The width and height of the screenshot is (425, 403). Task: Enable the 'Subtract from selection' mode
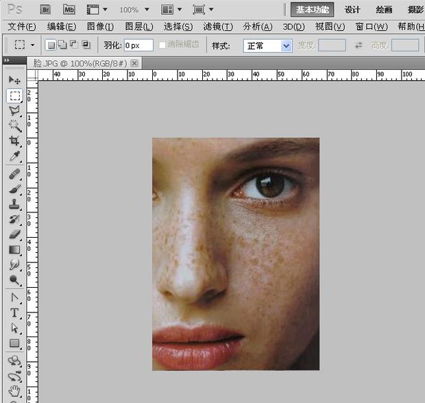pos(73,45)
